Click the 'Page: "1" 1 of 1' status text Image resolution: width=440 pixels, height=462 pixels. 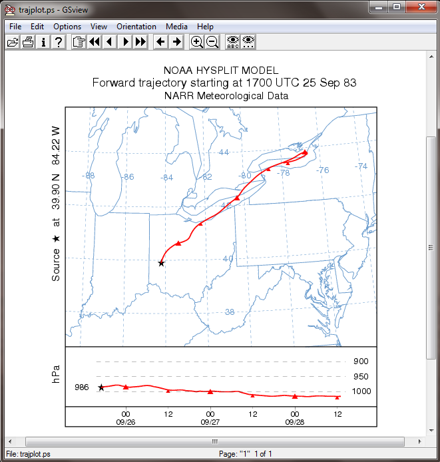(x=245, y=454)
